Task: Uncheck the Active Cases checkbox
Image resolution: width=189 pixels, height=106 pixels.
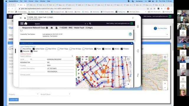Action: click(34, 49)
